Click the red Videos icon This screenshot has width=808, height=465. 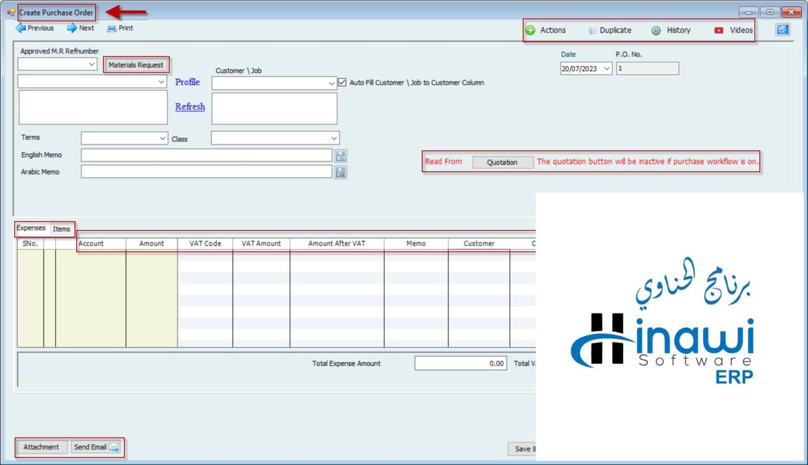(x=719, y=31)
